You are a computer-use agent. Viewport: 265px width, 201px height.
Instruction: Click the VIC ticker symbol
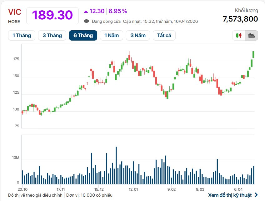point(15,12)
